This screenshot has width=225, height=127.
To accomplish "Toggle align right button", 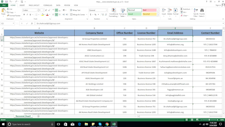I will tap(60, 15).
